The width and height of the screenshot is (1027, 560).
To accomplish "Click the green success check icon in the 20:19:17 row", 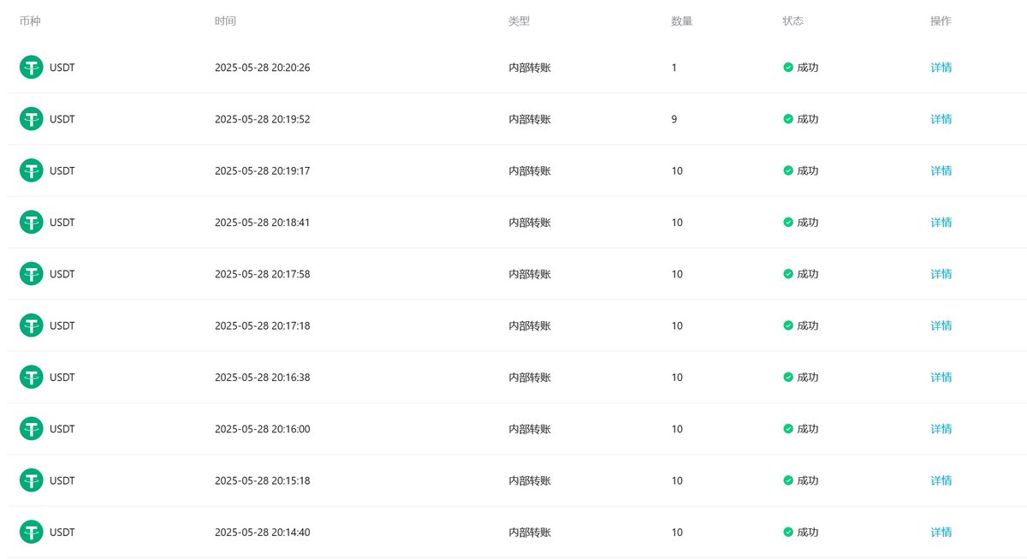I will pyautogui.click(x=788, y=170).
